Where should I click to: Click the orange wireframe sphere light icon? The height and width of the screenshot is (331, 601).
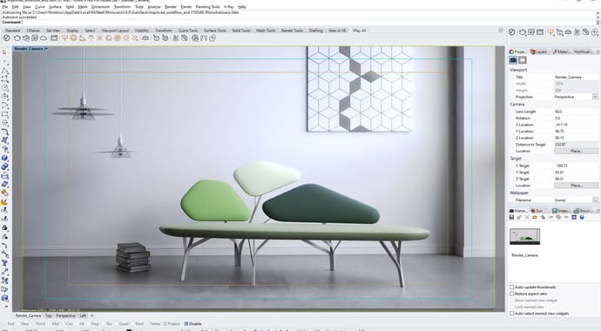(118, 38)
